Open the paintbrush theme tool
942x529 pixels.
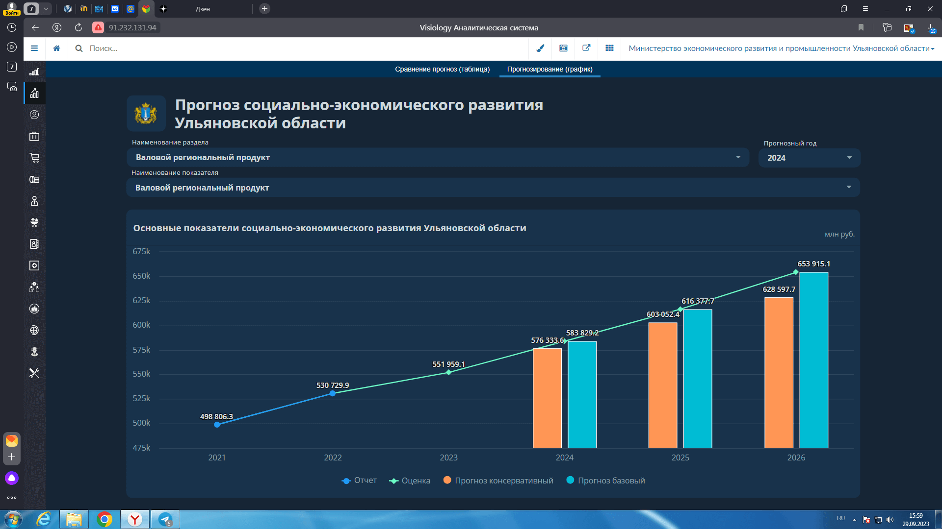[x=540, y=48]
